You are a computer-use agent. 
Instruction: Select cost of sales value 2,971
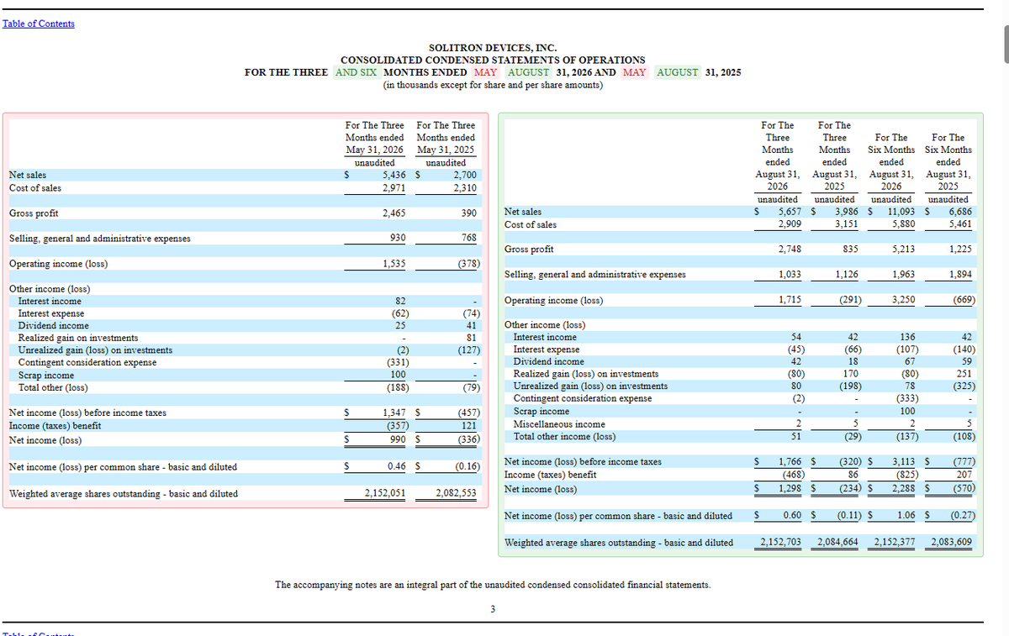pos(394,188)
